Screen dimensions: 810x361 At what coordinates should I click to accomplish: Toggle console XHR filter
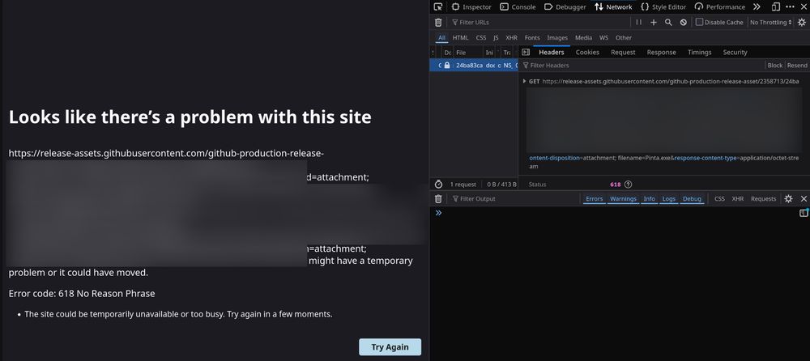pos(738,199)
